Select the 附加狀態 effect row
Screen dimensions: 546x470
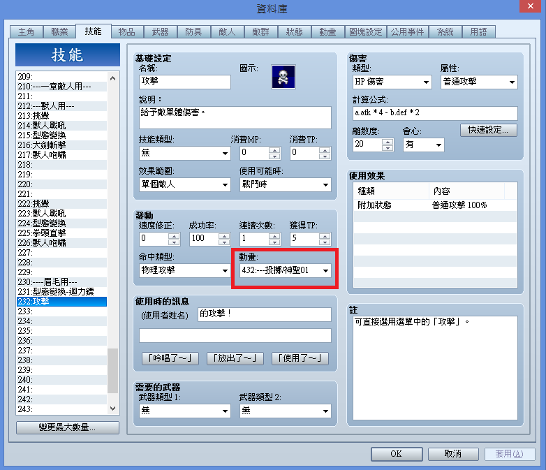pyautogui.click(x=435, y=205)
